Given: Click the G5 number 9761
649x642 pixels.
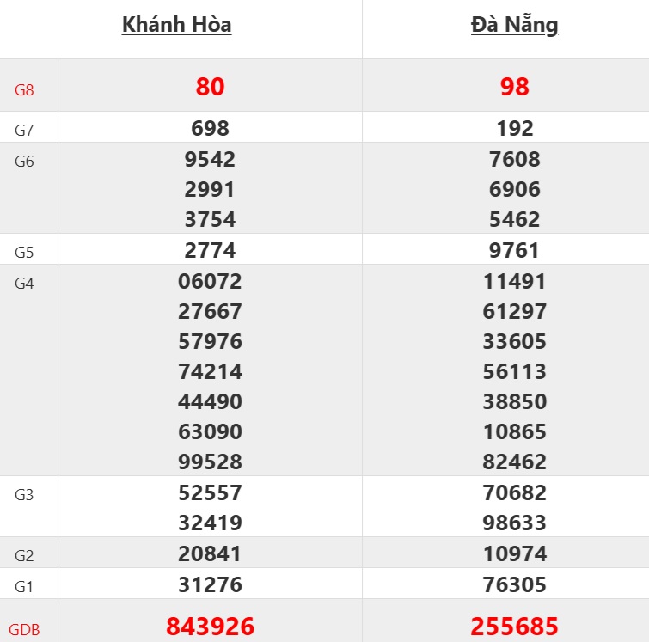Looking at the screenshot, I should tap(514, 250).
